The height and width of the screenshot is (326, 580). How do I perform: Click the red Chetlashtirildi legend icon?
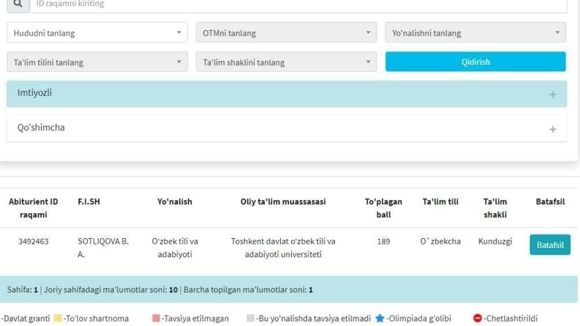click(x=477, y=318)
